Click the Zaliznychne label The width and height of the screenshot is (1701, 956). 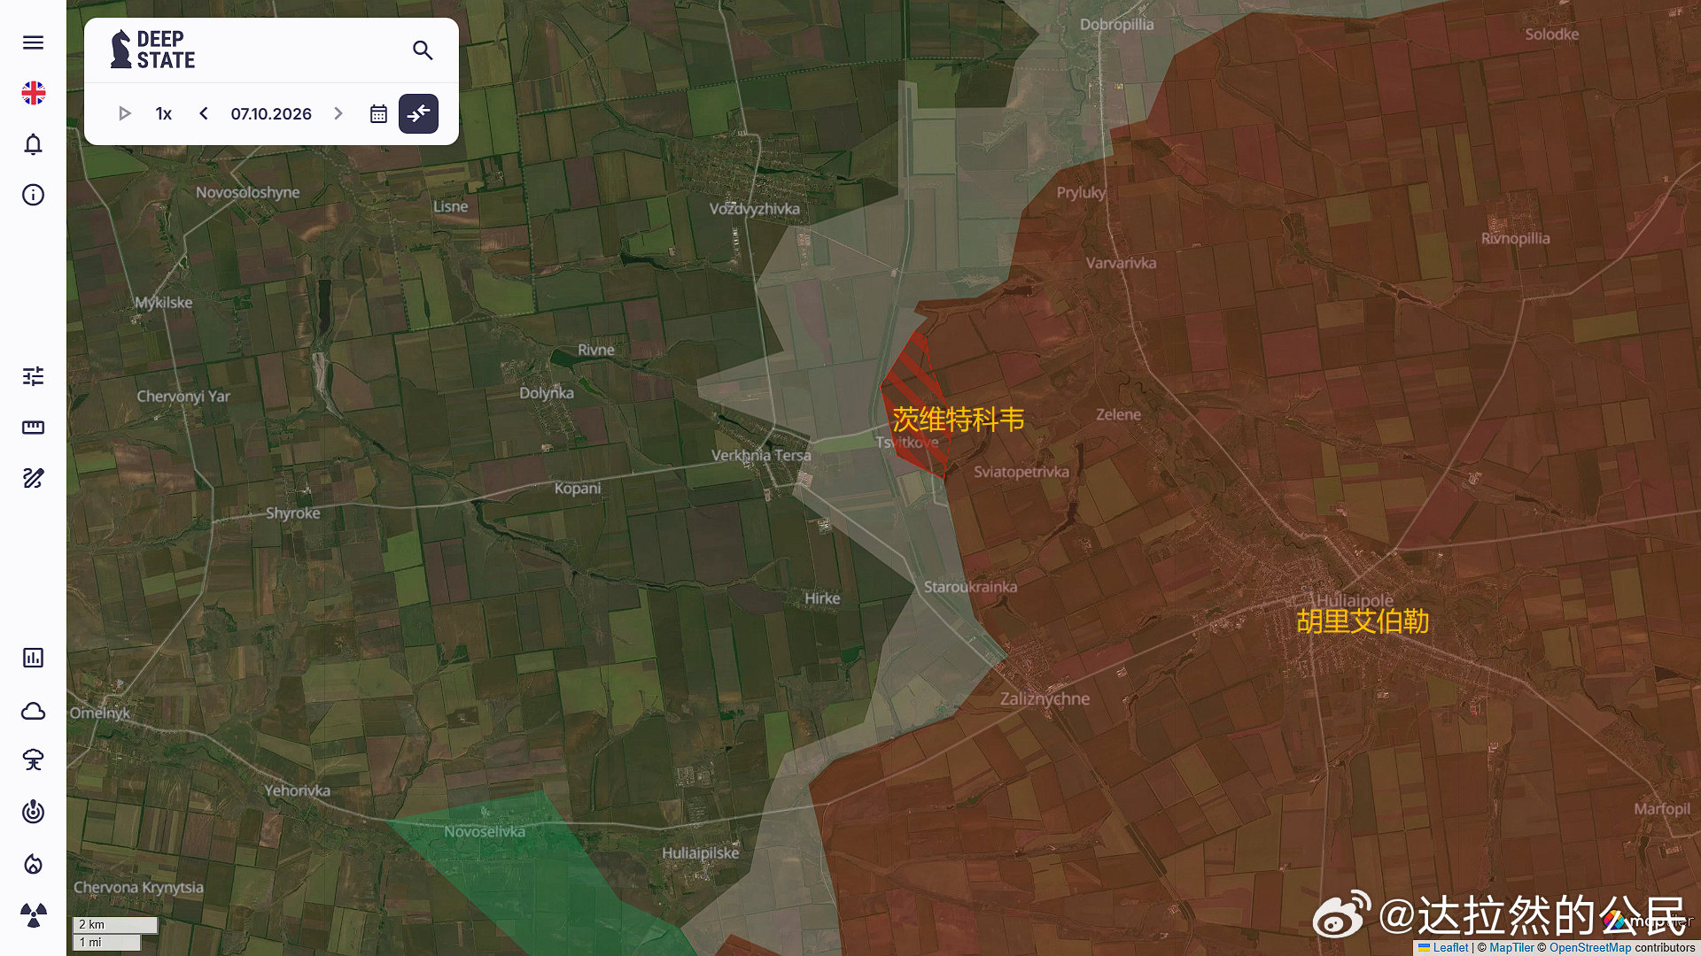[1045, 698]
